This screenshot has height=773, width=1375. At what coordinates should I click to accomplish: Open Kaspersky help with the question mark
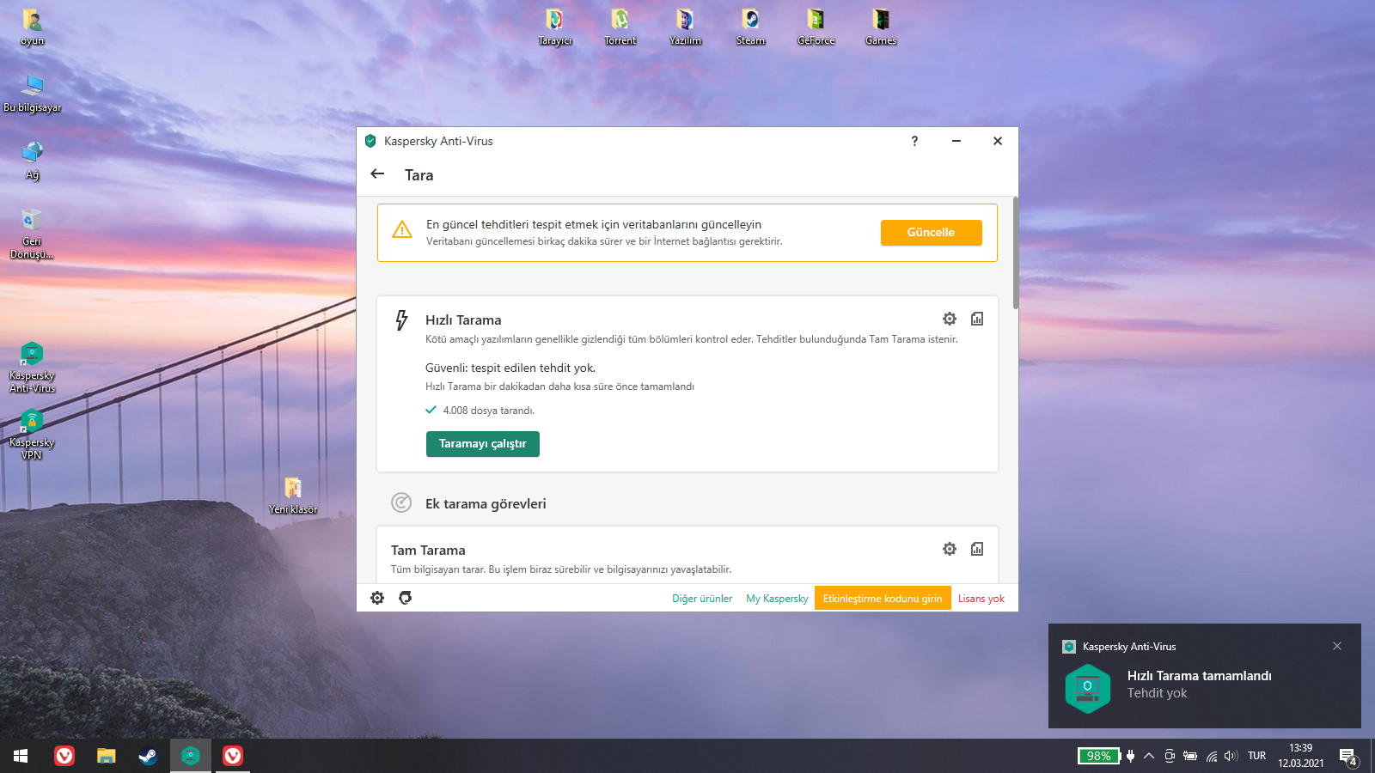tap(914, 141)
